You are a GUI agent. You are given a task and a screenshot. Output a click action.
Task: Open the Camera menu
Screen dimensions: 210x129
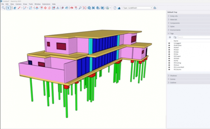(x=19, y=4)
